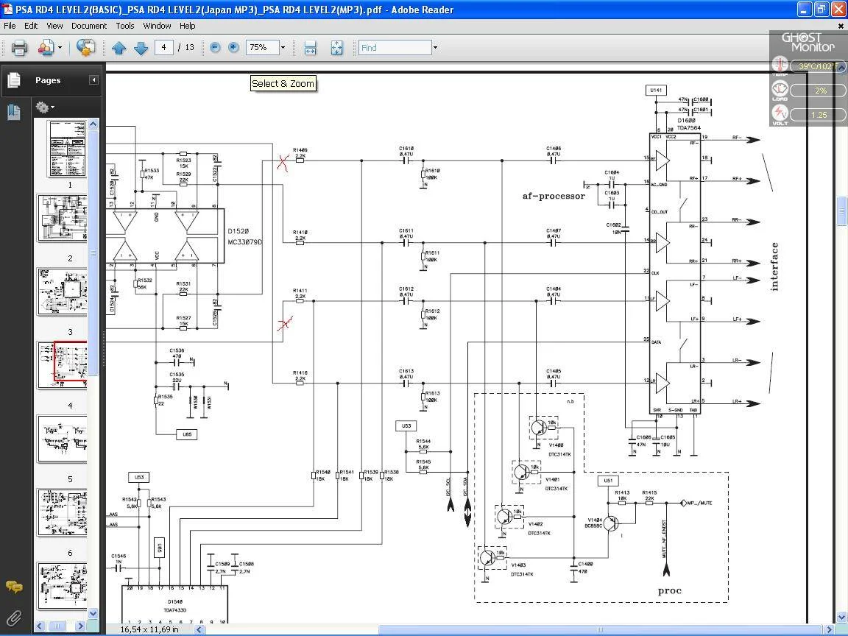Open the Comments panel icon
This screenshot has height=636, width=848.
13,587
